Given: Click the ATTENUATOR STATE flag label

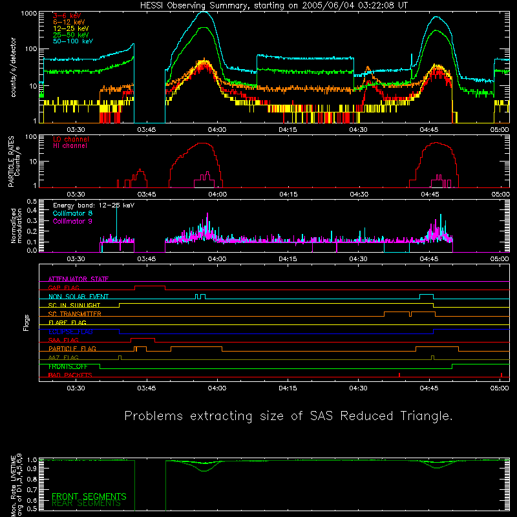Looking at the screenshot, I should (78, 279).
